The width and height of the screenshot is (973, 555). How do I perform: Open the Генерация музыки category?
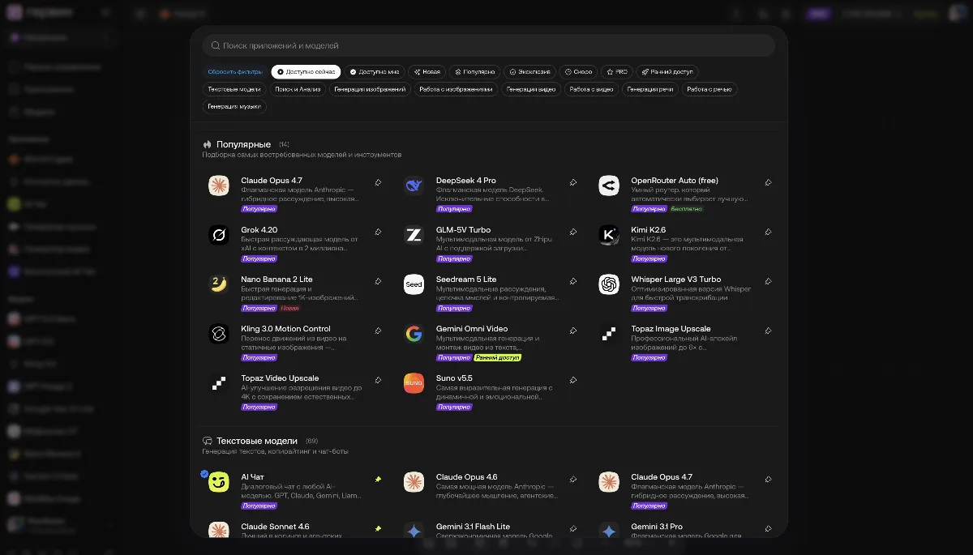pyautogui.click(x=234, y=106)
